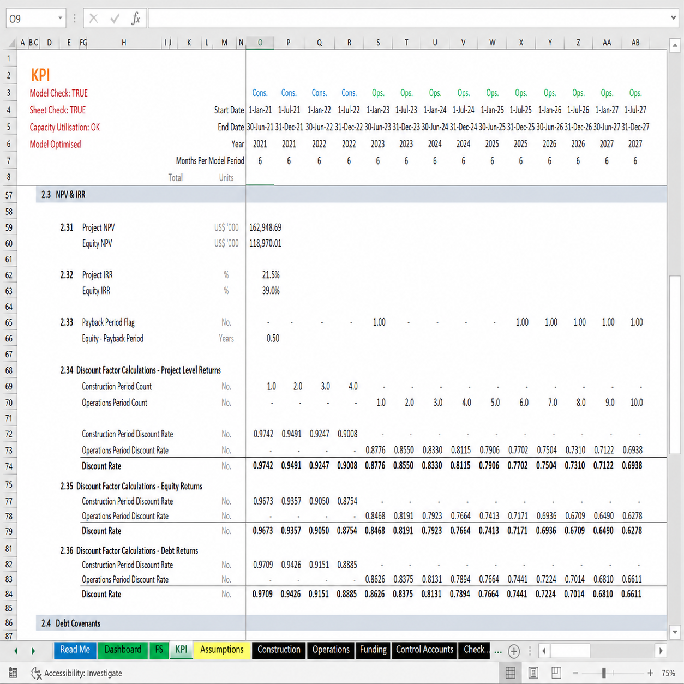
Task: Show more sheet tabs via ellipsis
Action: (498, 651)
